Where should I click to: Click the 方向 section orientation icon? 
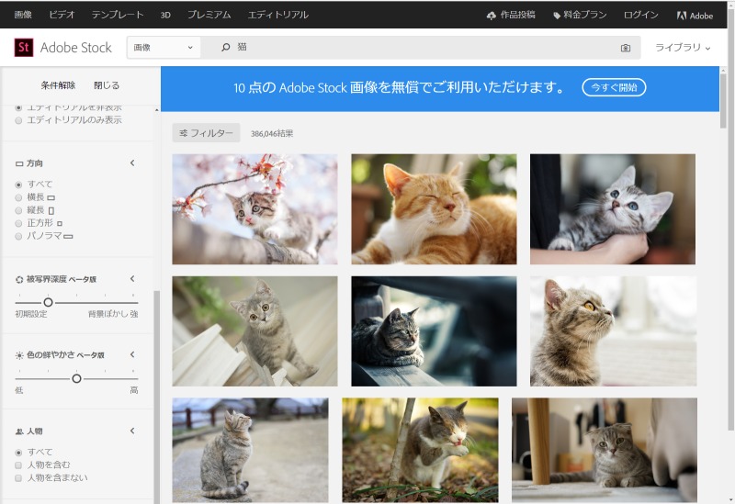[x=19, y=163]
